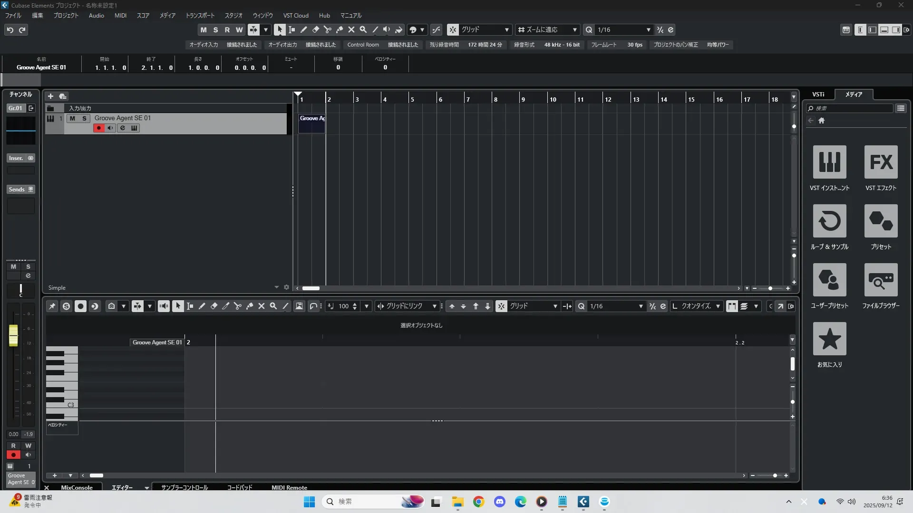
Task: Open the Transport menu
Action: pyautogui.click(x=200, y=15)
